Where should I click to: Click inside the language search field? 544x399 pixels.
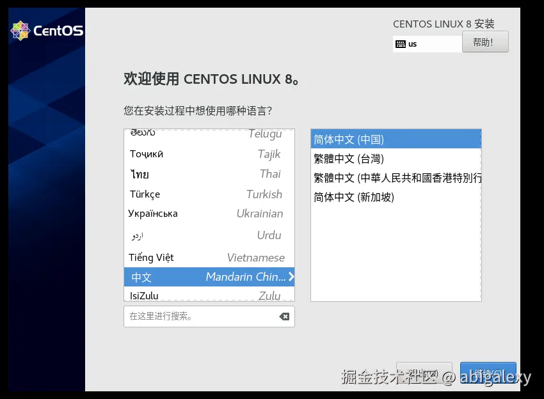(x=198, y=316)
